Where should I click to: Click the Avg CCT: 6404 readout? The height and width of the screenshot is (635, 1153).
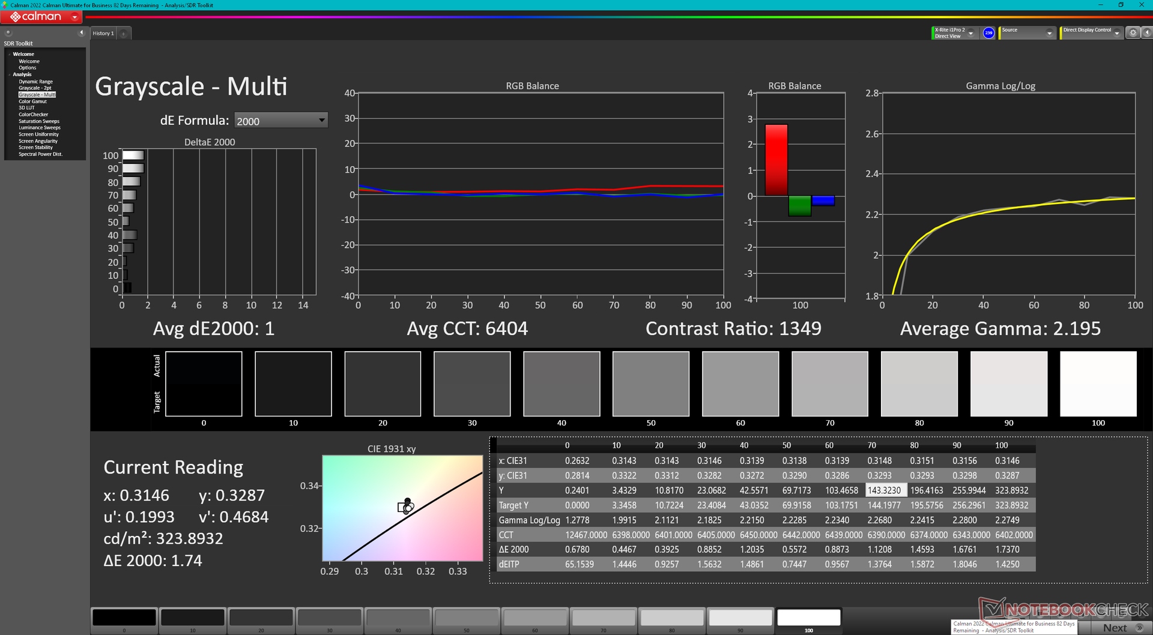[467, 328]
